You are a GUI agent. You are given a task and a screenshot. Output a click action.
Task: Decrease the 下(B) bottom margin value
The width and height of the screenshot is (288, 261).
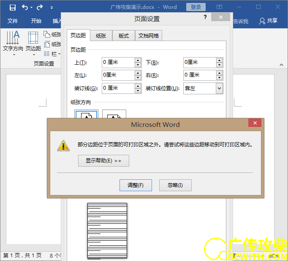[219, 65]
